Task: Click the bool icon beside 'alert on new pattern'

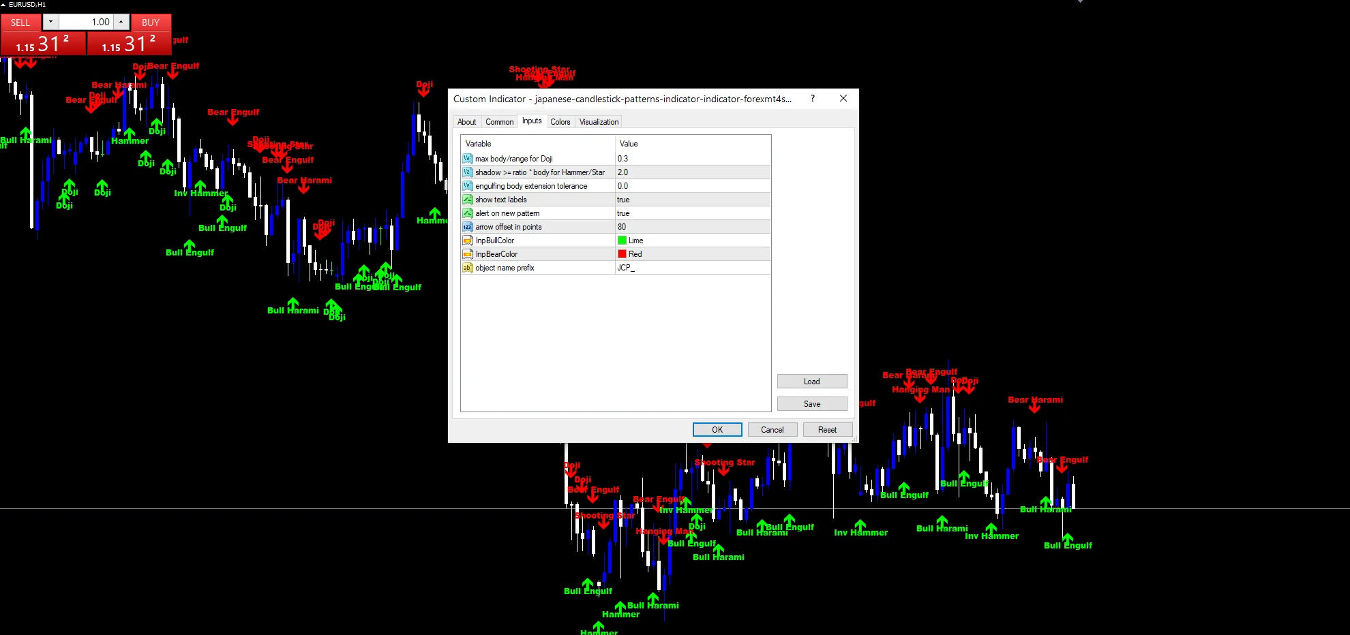Action: tap(467, 213)
